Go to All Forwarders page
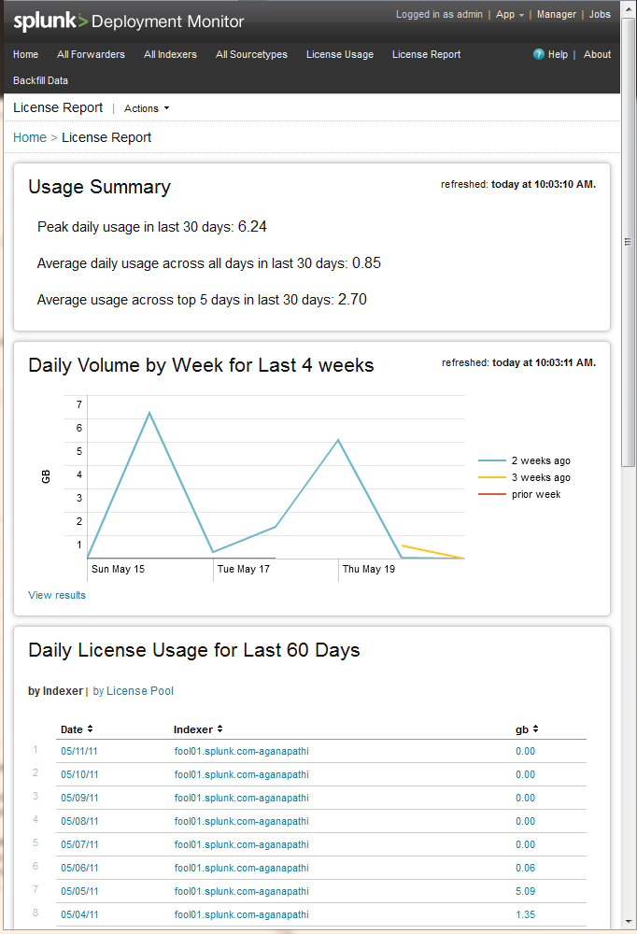Screen dimensions: 637x934 pyautogui.click(x=92, y=54)
